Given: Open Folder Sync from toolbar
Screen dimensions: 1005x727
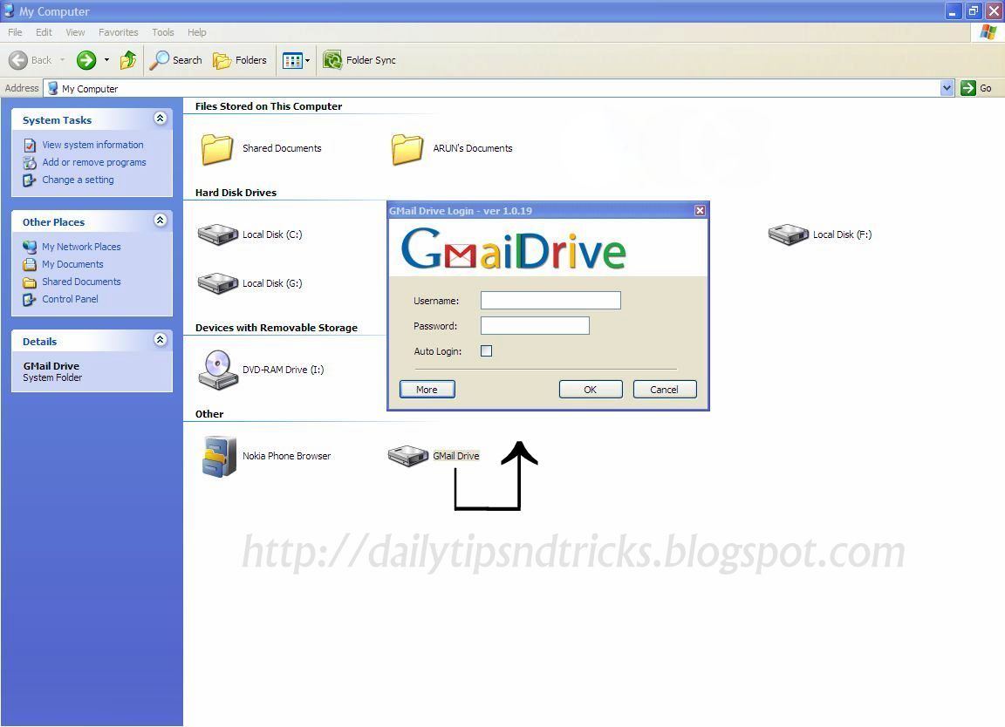Looking at the screenshot, I should coord(359,60).
